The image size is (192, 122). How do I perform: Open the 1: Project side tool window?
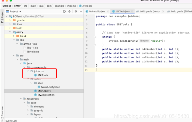click(x=2, y=17)
